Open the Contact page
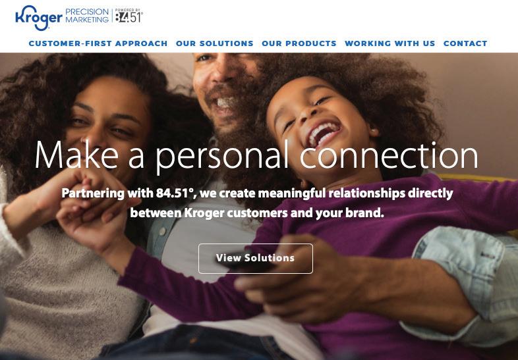Image resolution: width=518 pixels, height=360 pixels. (x=465, y=43)
